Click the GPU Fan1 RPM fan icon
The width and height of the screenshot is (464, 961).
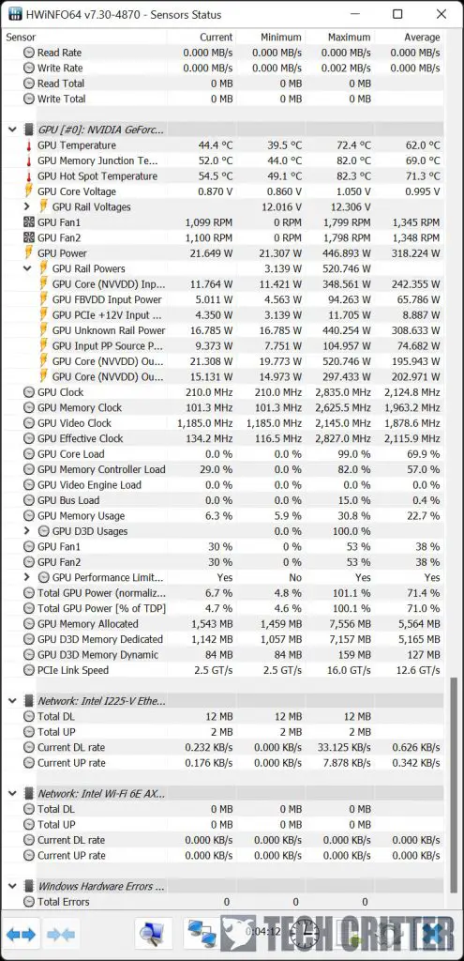29,222
